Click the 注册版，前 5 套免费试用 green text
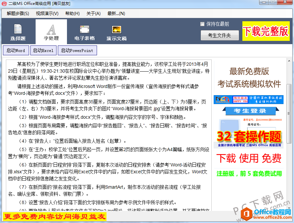The width and height of the screenshot is (294, 223). pos(249,174)
